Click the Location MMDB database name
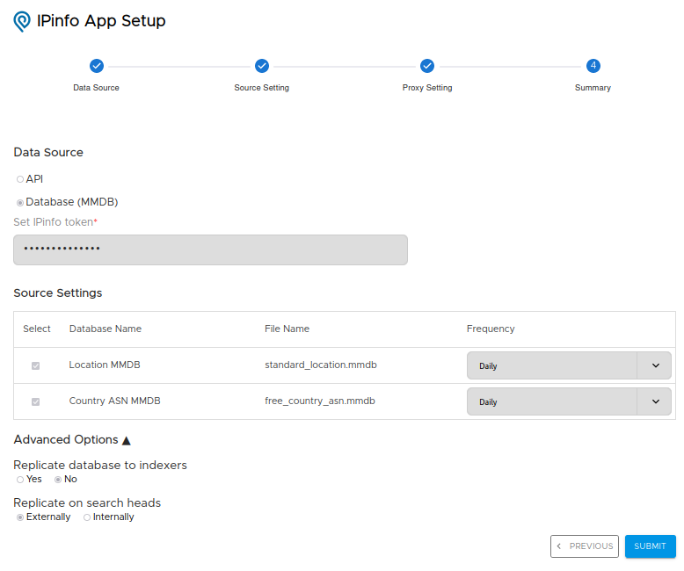The height and width of the screenshot is (571, 684). 105,365
